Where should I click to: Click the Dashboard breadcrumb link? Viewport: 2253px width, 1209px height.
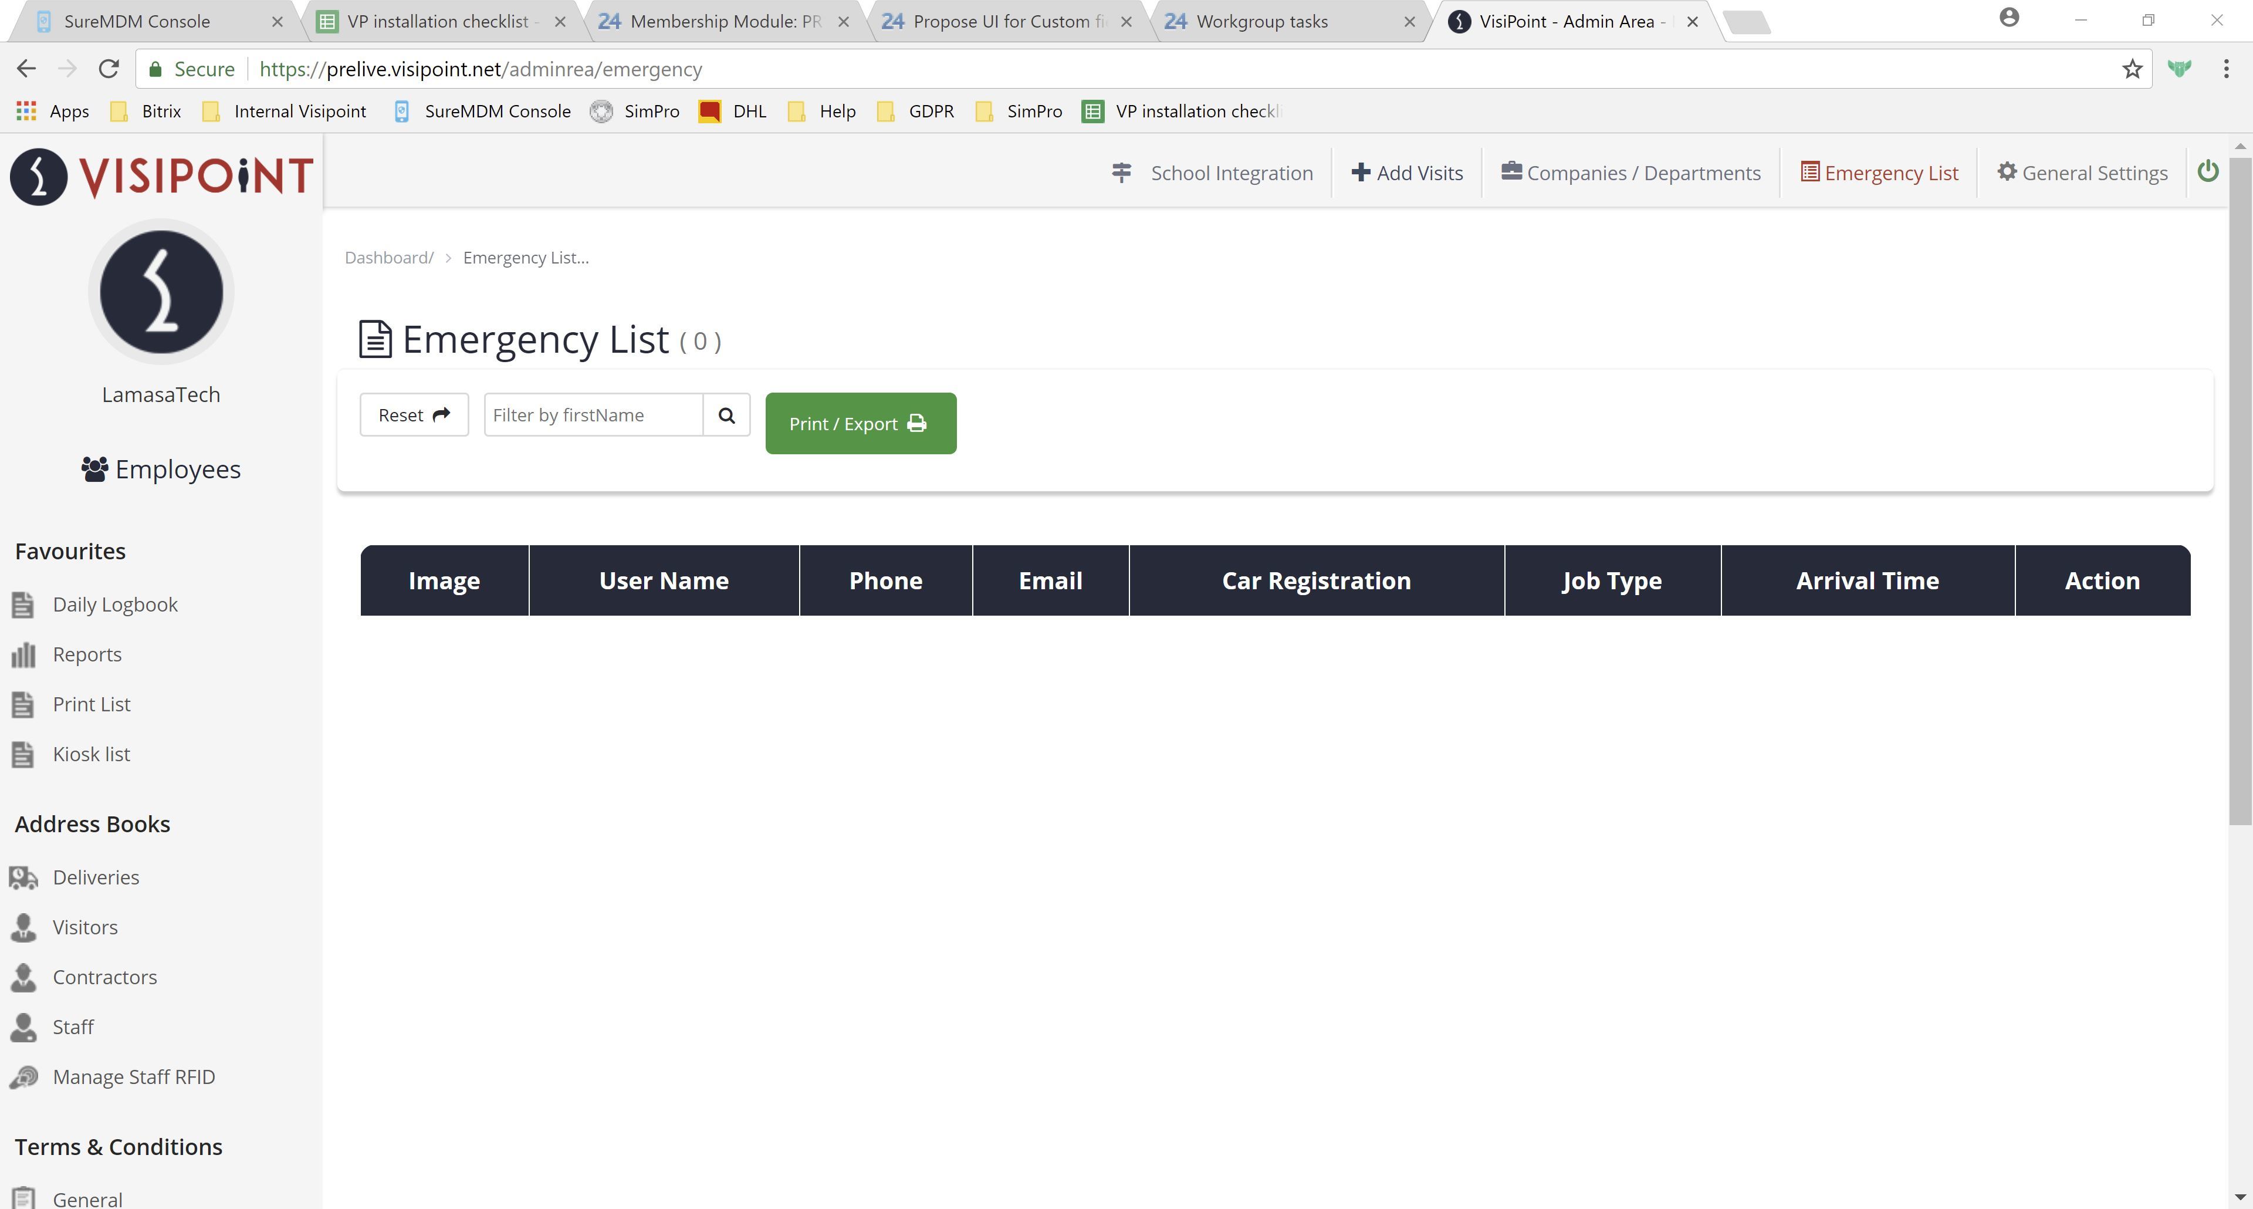point(388,257)
